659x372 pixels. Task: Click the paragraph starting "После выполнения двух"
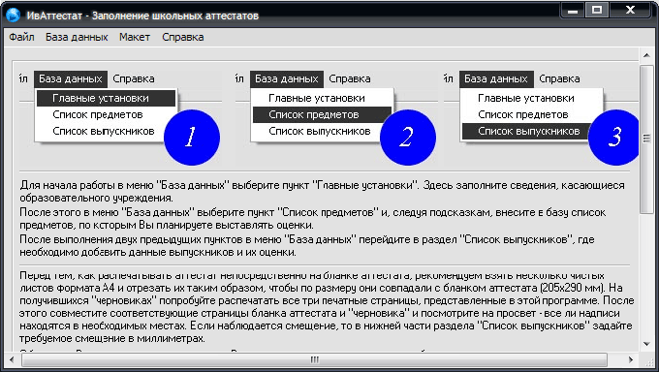coord(307,246)
